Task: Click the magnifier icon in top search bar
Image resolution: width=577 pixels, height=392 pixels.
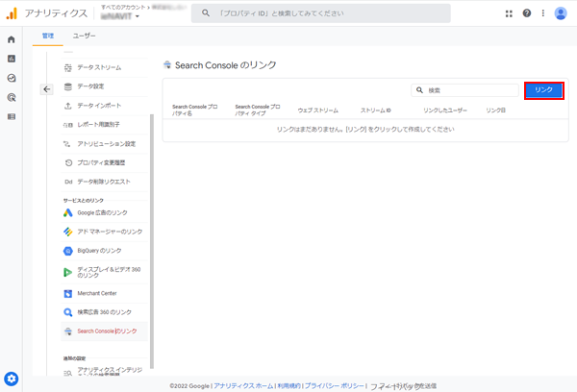Action: pyautogui.click(x=206, y=13)
